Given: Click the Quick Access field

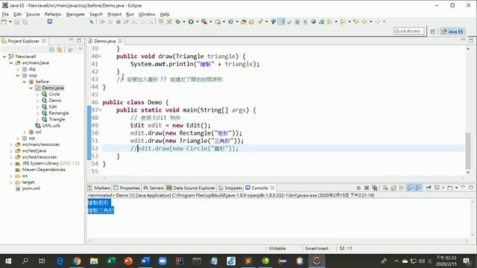Looking at the screenshot, I should pos(408,31).
